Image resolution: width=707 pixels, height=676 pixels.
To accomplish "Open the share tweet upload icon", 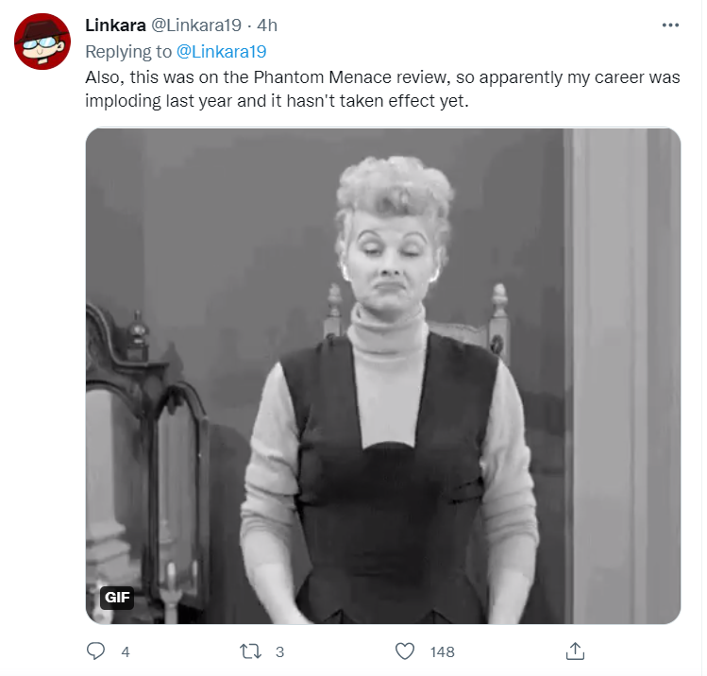I will pos(575,651).
